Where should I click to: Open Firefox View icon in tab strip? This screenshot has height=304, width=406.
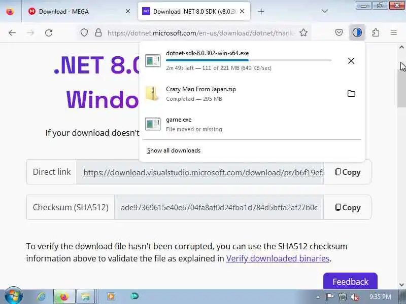pyautogui.click(x=10, y=12)
